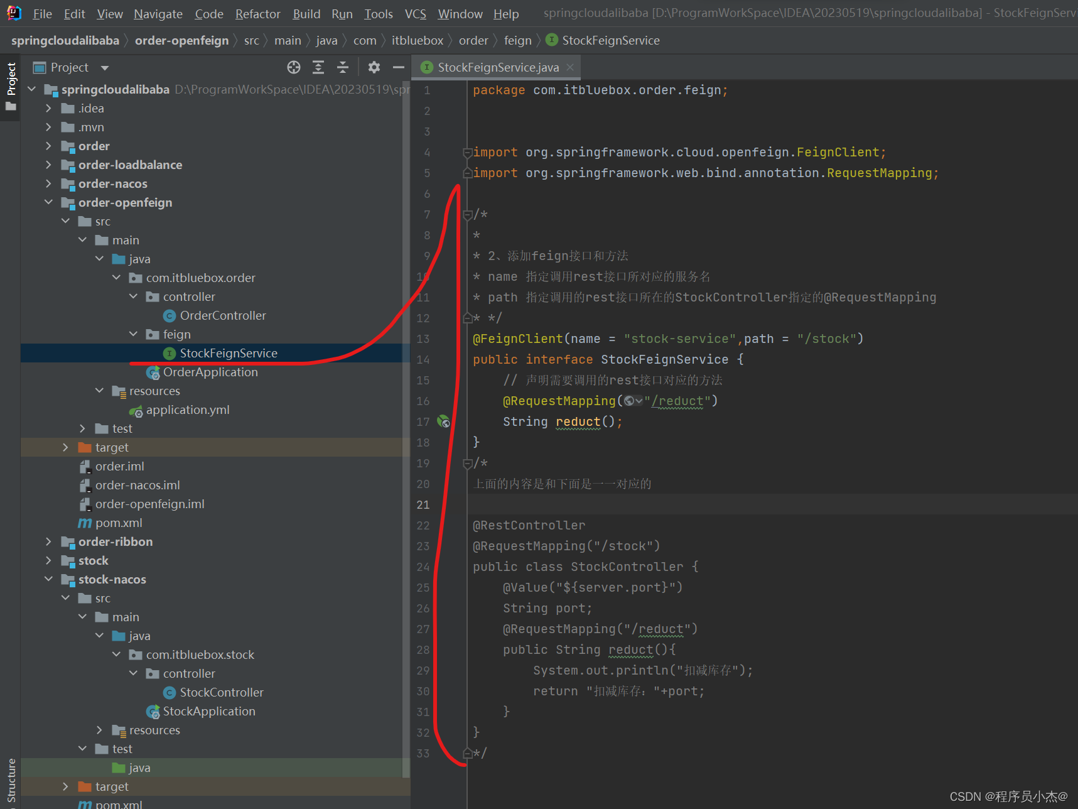Select StockController in project tree
The width and height of the screenshot is (1078, 809).
(222, 693)
